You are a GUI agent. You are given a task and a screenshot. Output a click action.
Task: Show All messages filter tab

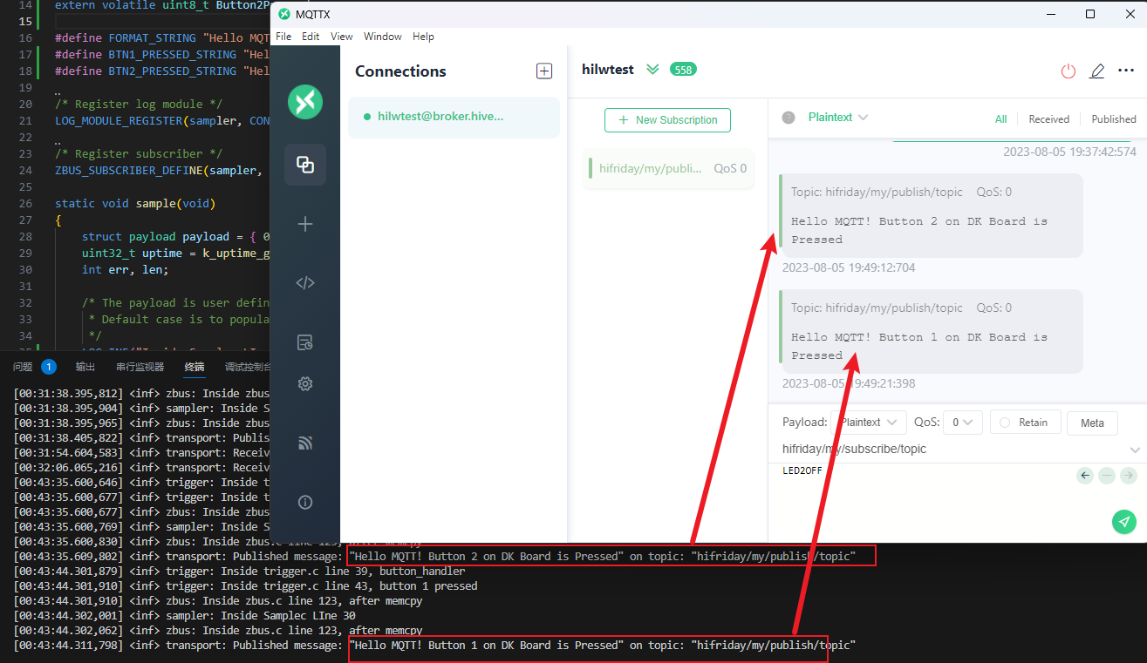(x=1000, y=119)
